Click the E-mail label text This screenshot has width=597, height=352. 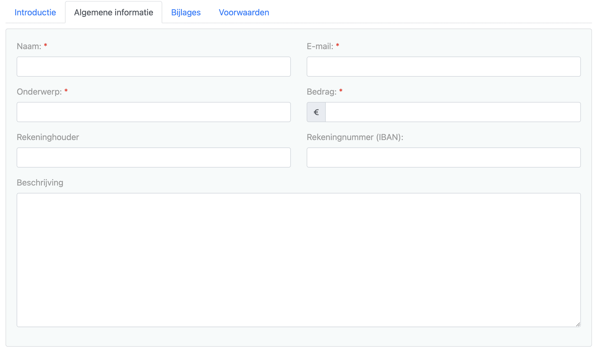click(320, 46)
